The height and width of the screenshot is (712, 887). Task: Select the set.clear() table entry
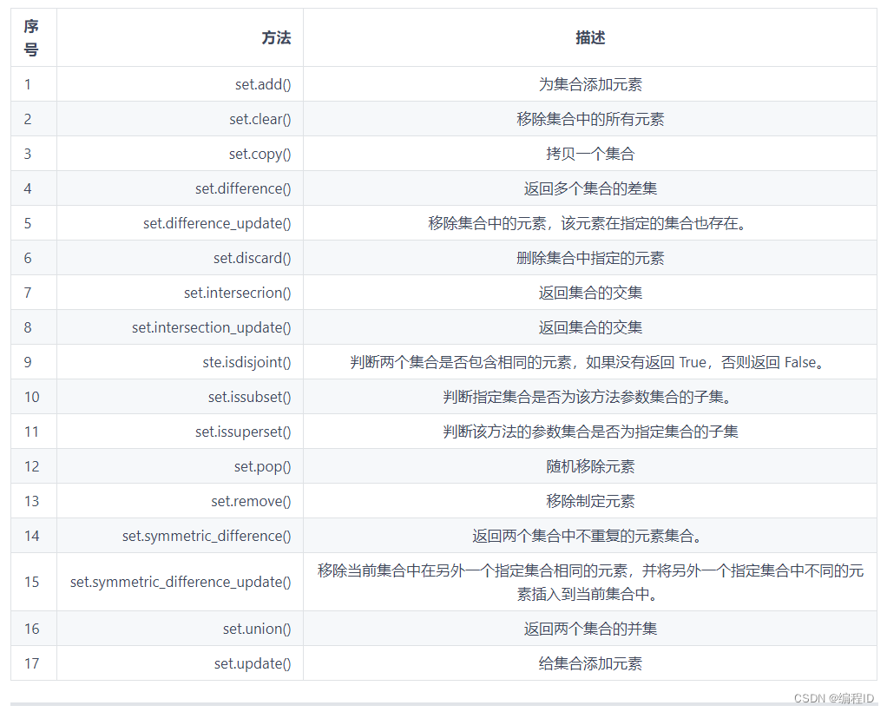point(260,119)
